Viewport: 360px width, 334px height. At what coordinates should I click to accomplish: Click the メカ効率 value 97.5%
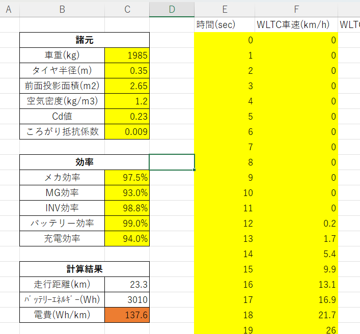click(x=127, y=177)
